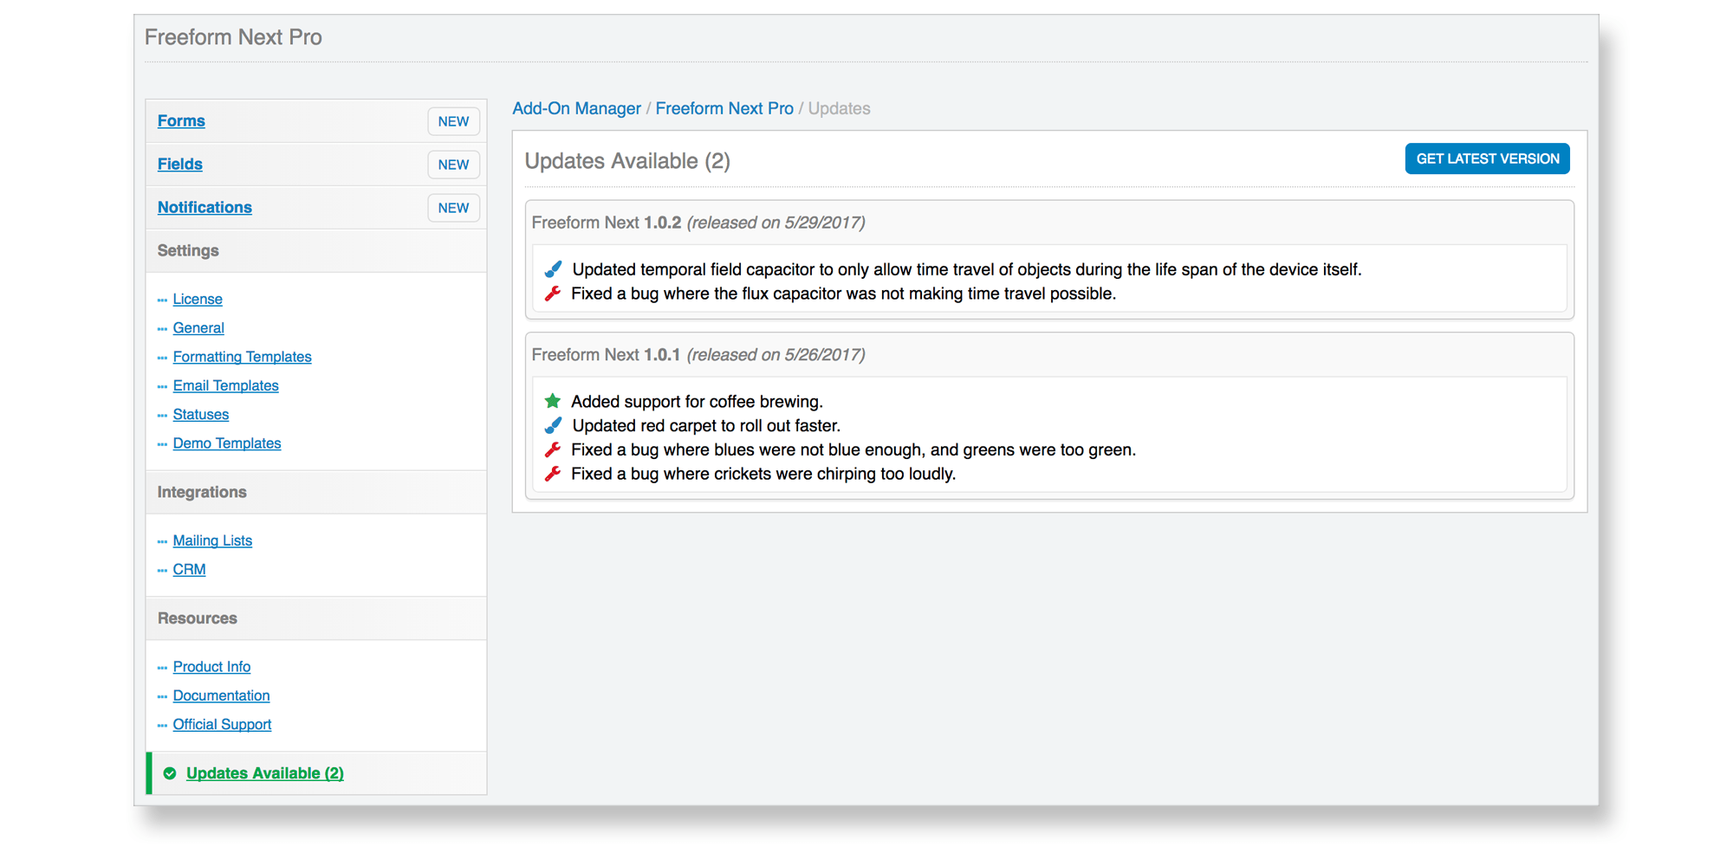Click NEW button next to Notifications
The height and width of the screenshot is (866, 1733).
click(x=453, y=208)
